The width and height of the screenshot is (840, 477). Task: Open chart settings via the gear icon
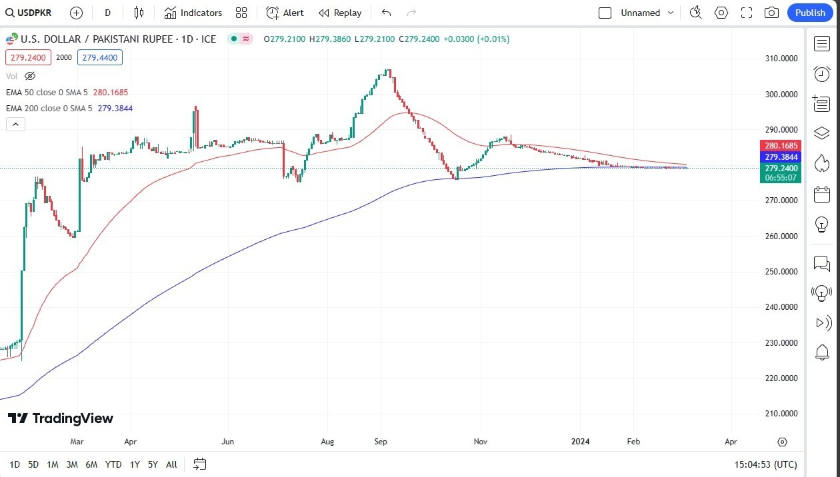(721, 13)
